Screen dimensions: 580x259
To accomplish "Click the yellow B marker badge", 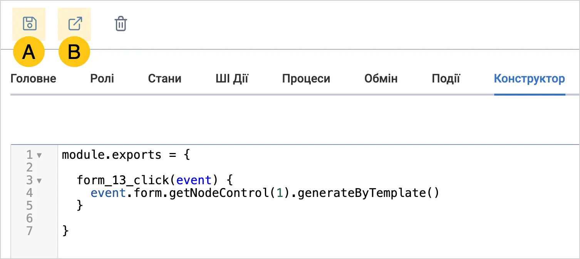I will tap(74, 52).
